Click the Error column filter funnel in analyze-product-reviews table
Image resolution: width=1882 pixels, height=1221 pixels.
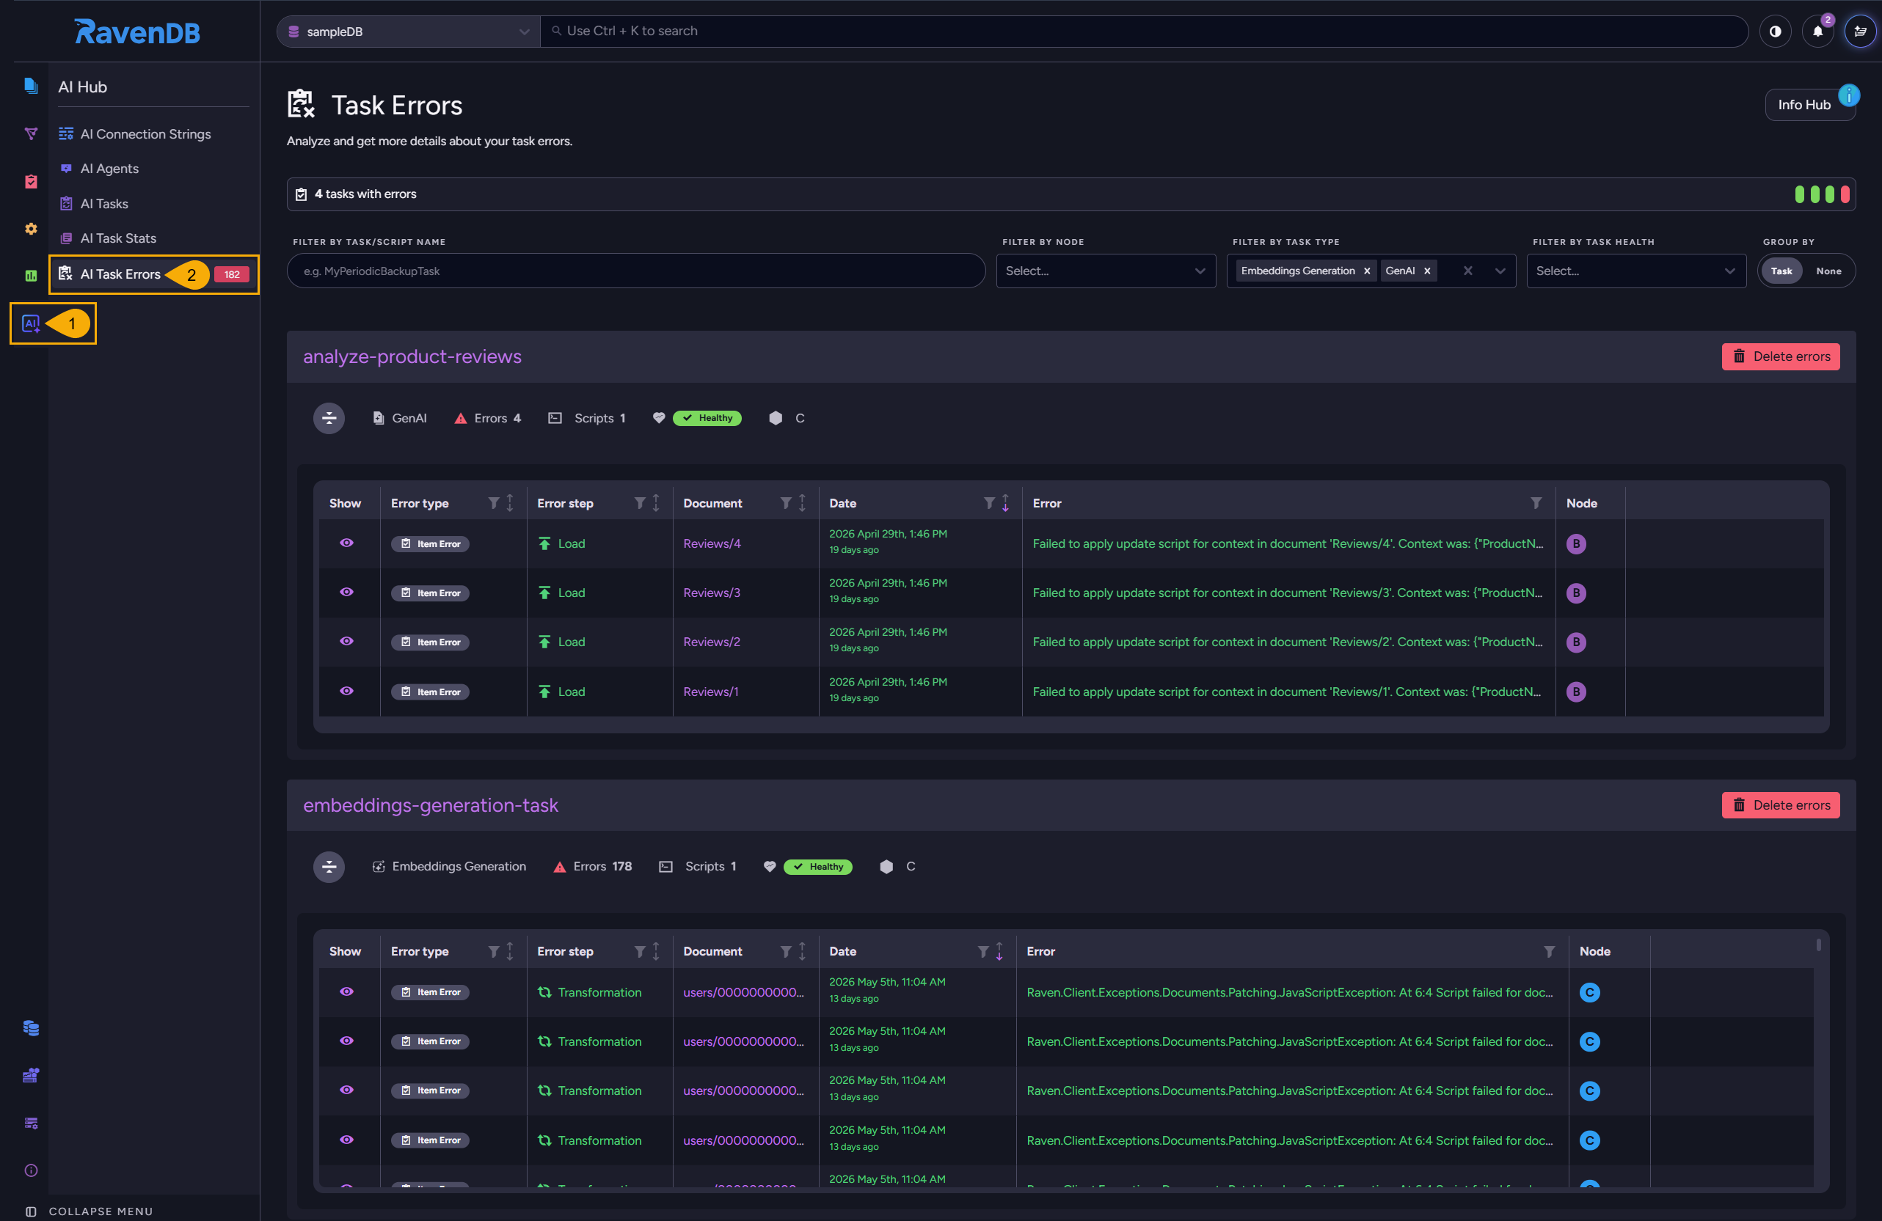(1536, 502)
